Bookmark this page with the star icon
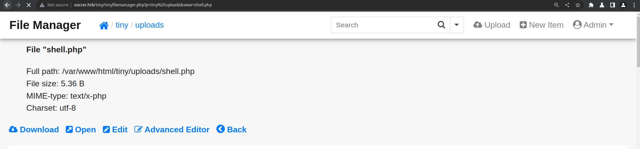This screenshot has width=640, height=149. click(578, 5)
